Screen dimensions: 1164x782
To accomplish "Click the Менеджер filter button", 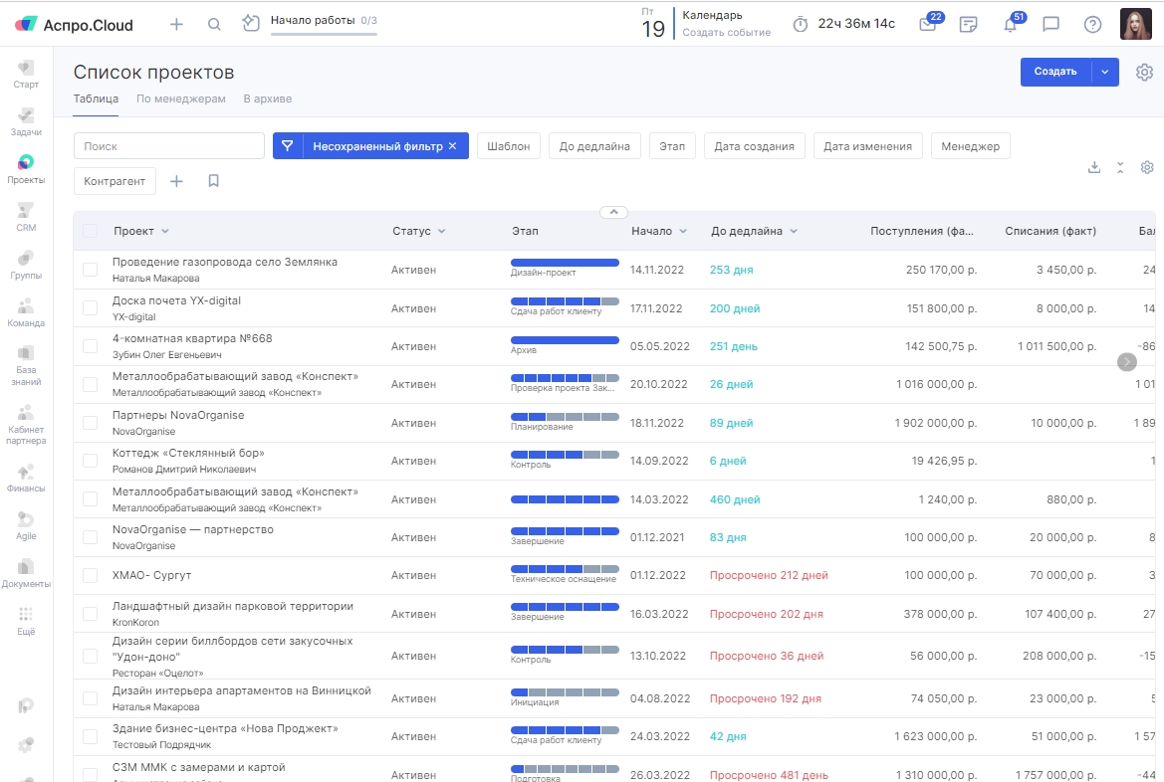I will [x=970, y=146].
